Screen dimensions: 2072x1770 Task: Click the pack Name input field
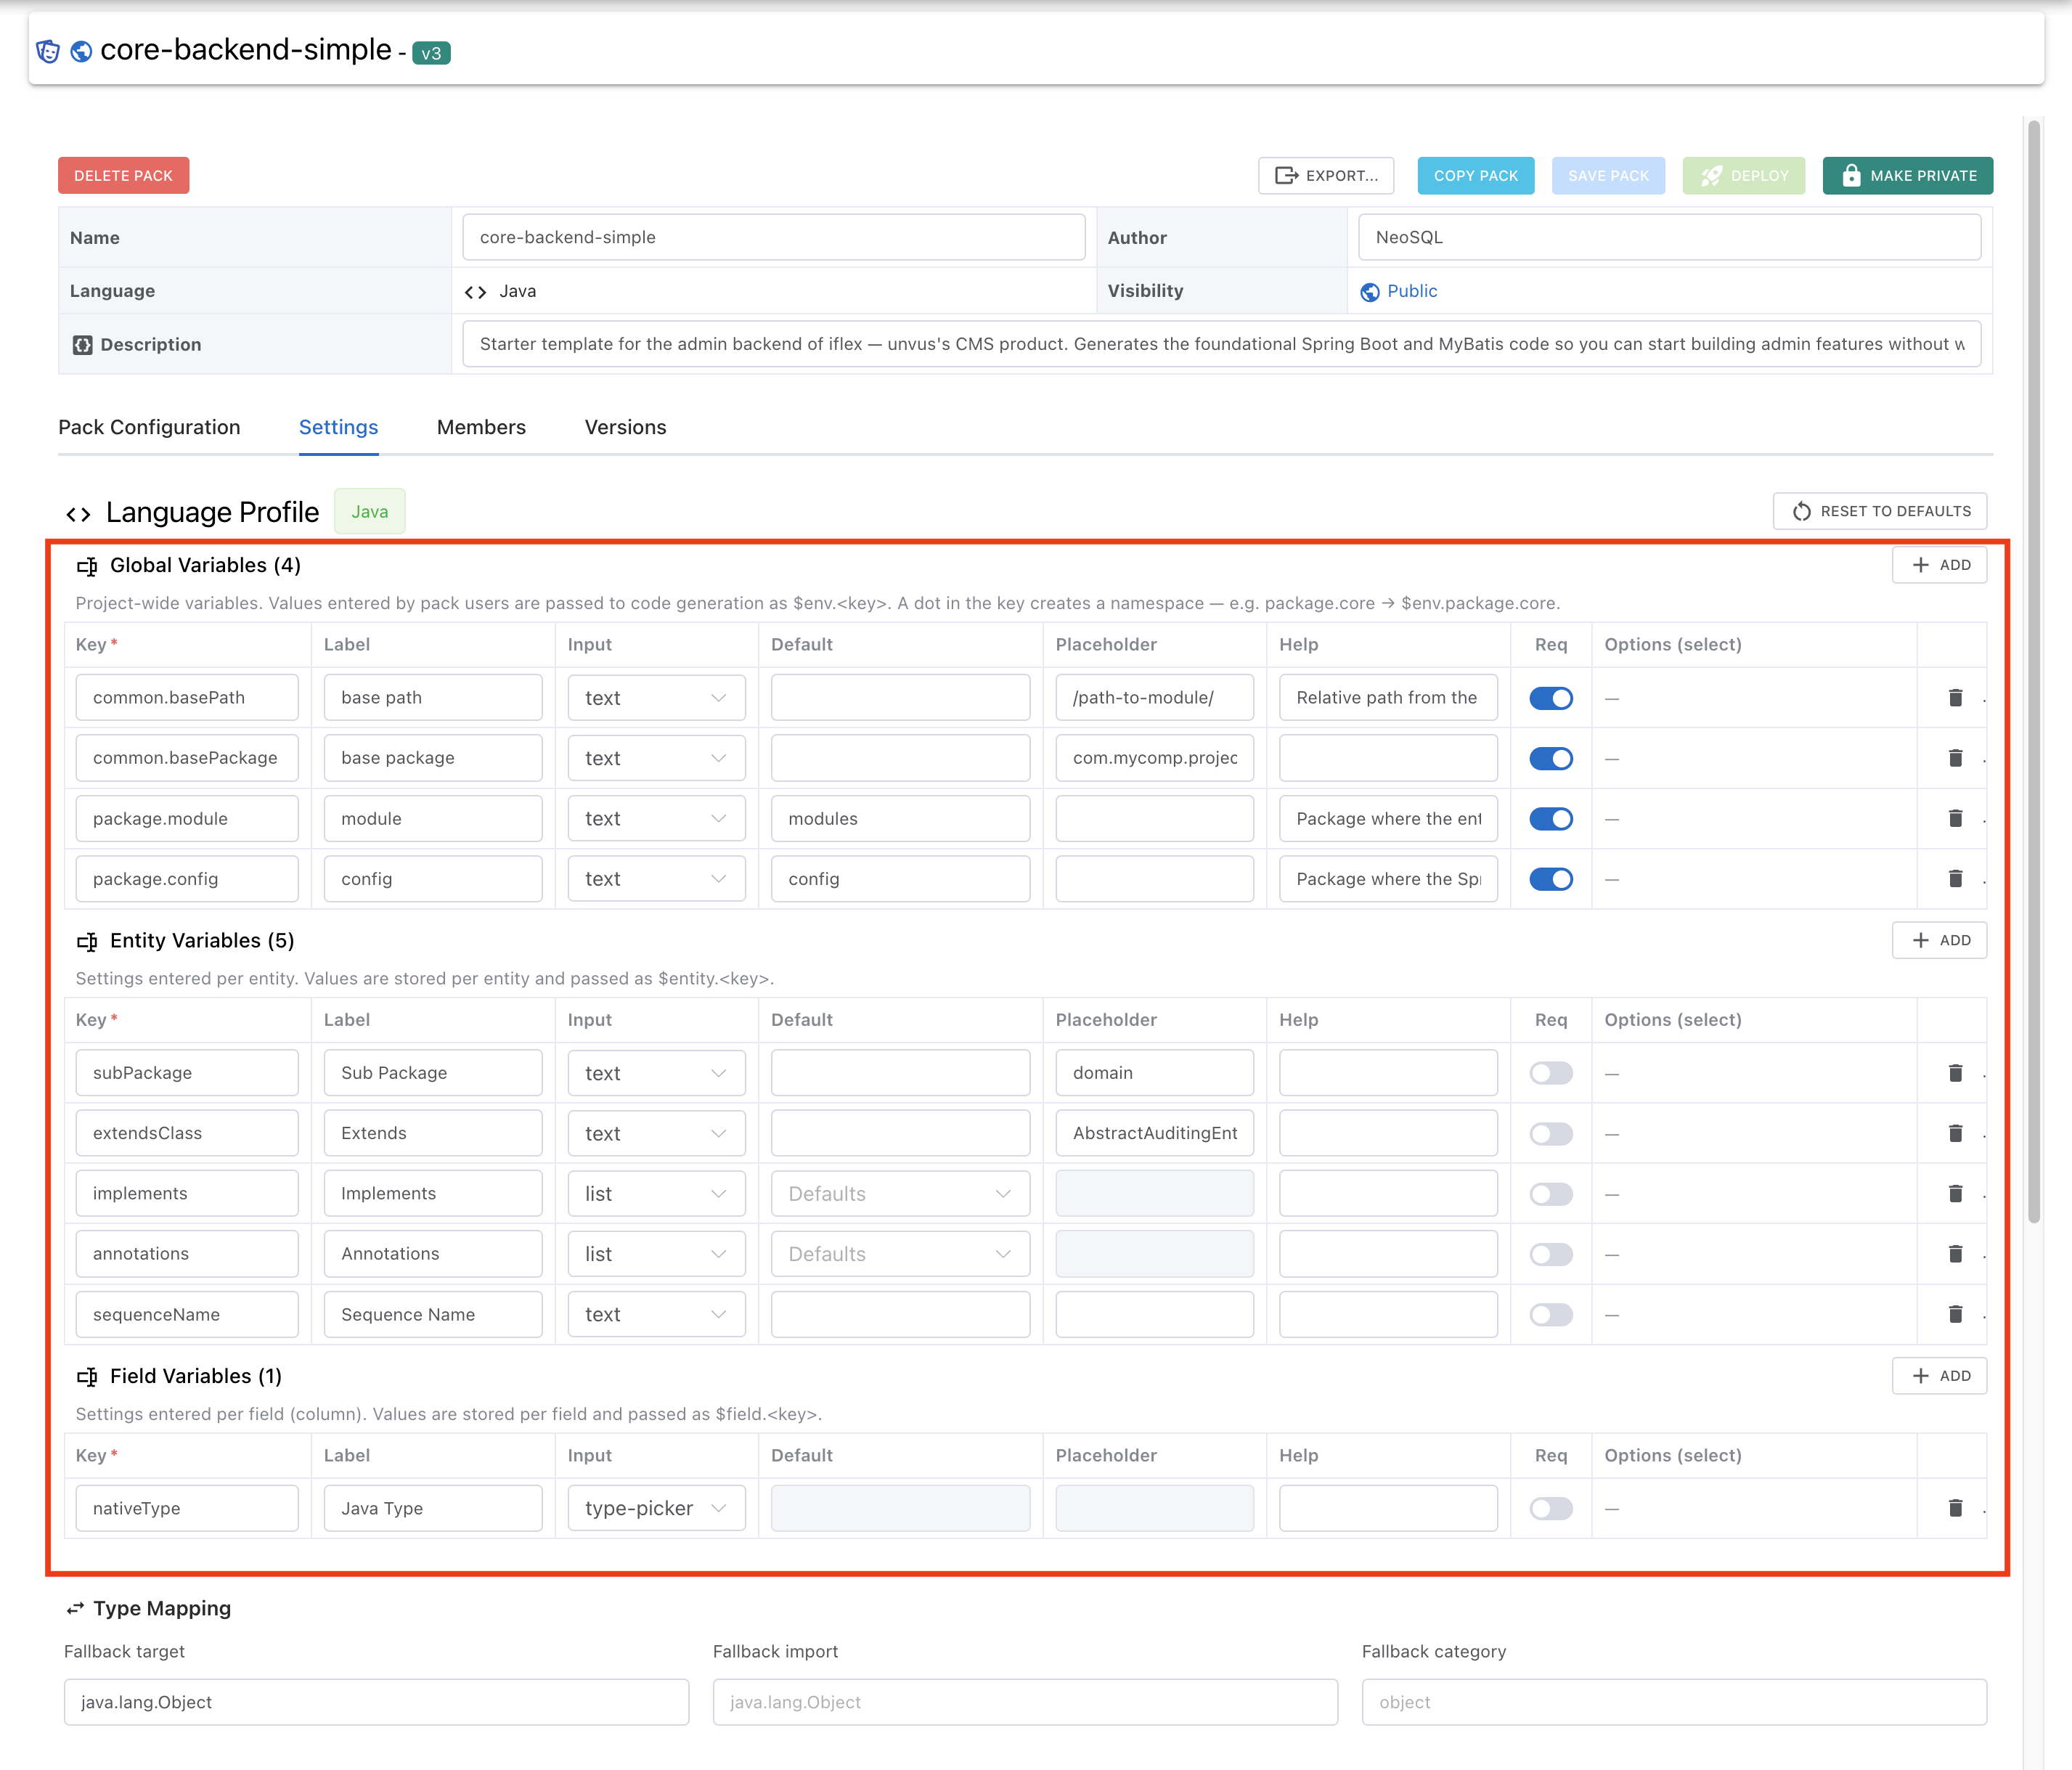(x=774, y=237)
